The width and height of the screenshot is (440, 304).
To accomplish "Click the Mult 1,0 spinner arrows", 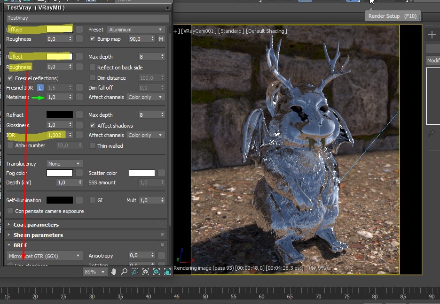I will (x=162, y=200).
